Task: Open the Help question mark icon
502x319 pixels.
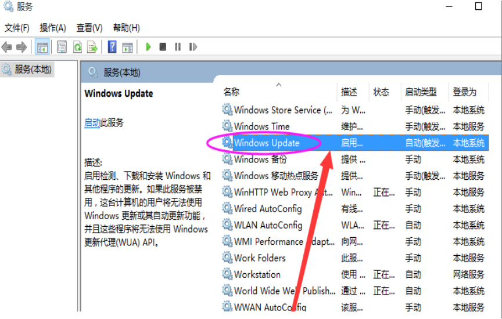Action: click(112, 48)
